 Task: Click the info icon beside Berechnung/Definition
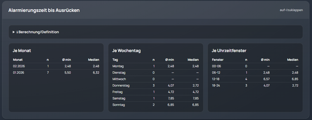click(x=17, y=32)
